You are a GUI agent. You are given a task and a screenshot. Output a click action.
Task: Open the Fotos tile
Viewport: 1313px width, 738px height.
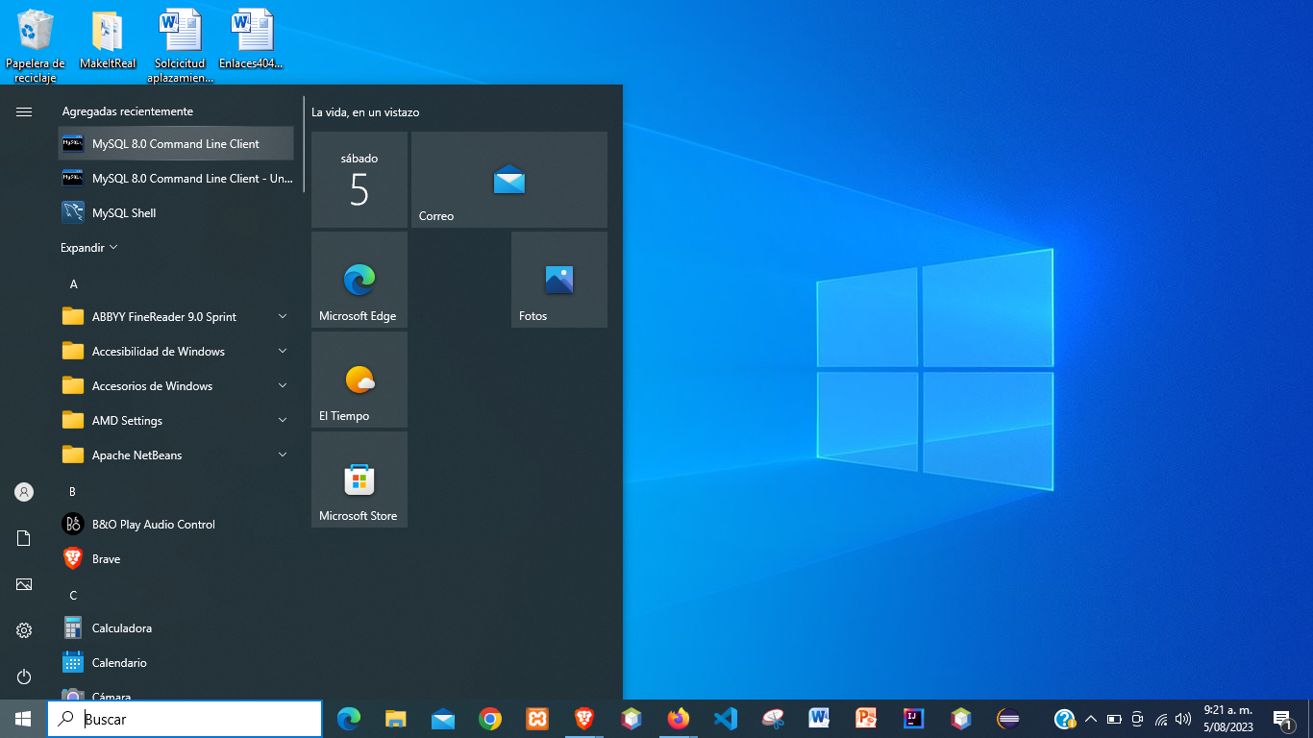coord(559,280)
